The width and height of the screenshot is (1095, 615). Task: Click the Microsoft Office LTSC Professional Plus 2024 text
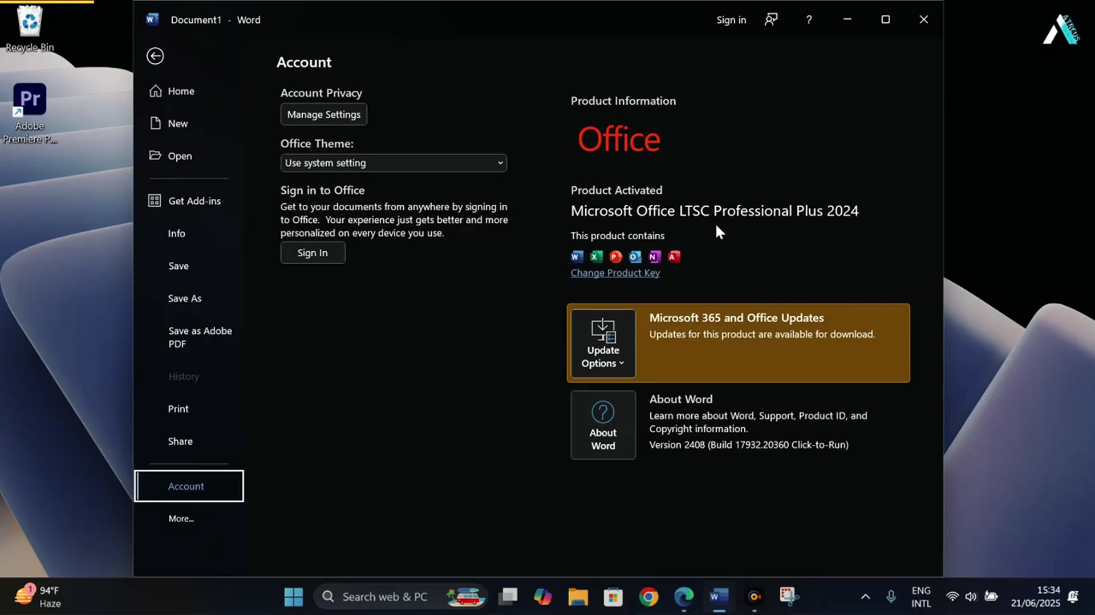coord(715,211)
